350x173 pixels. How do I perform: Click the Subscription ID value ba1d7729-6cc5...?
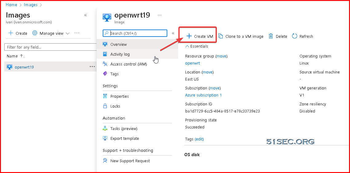pos(222,111)
